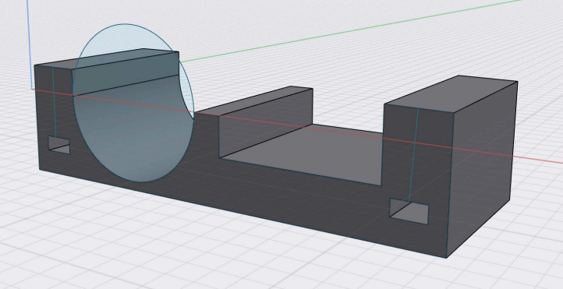Click the small rectangular hole under the right block

tap(409, 212)
